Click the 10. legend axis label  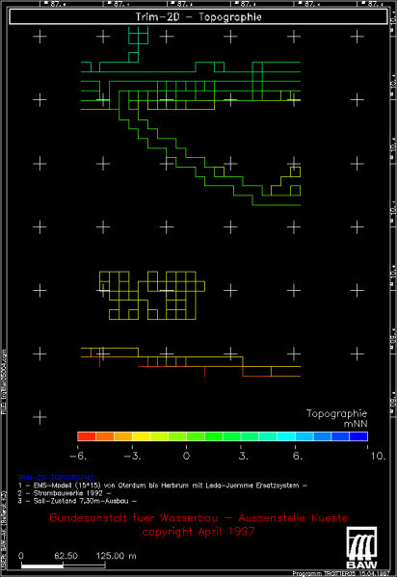pyautogui.click(x=378, y=457)
